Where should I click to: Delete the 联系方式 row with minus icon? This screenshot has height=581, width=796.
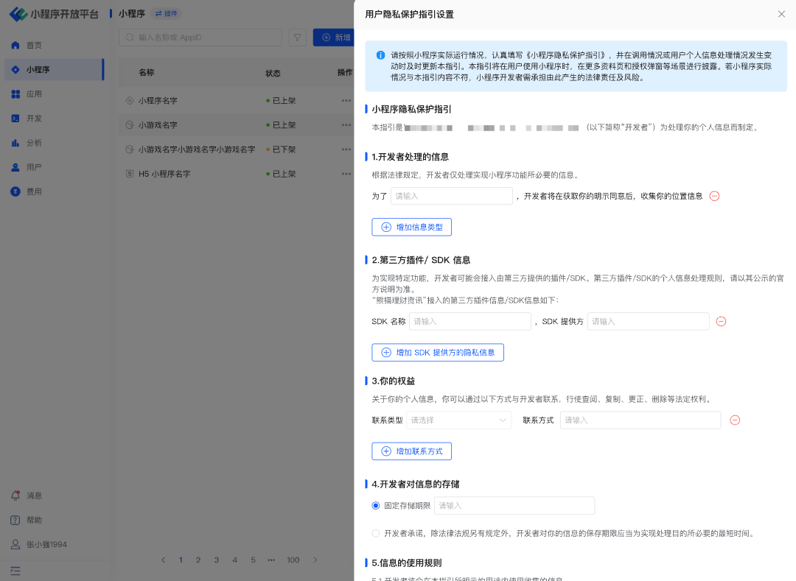[x=735, y=420]
